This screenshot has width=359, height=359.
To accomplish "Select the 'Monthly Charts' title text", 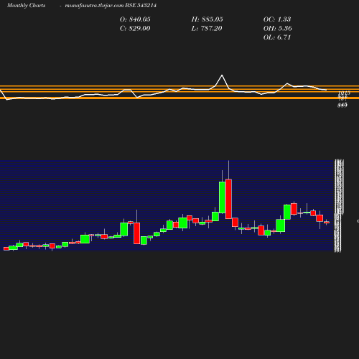I will click(x=27, y=5).
